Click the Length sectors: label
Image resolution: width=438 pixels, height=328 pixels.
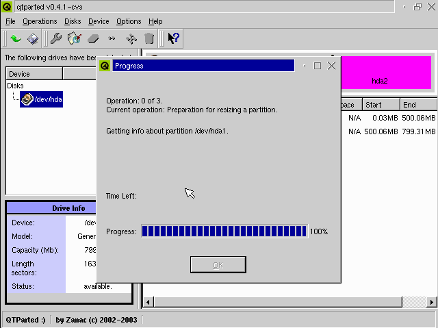click(24, 268)
